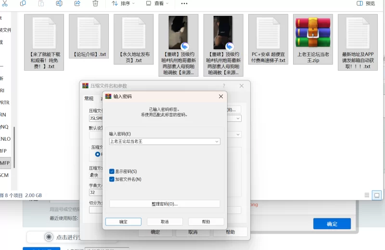Image resolution: width=385 pixels, height=250 pixels.
Task: Uncheck the 显示密码 checkbox
Action: pyautogui.click(x=112, y=171)
